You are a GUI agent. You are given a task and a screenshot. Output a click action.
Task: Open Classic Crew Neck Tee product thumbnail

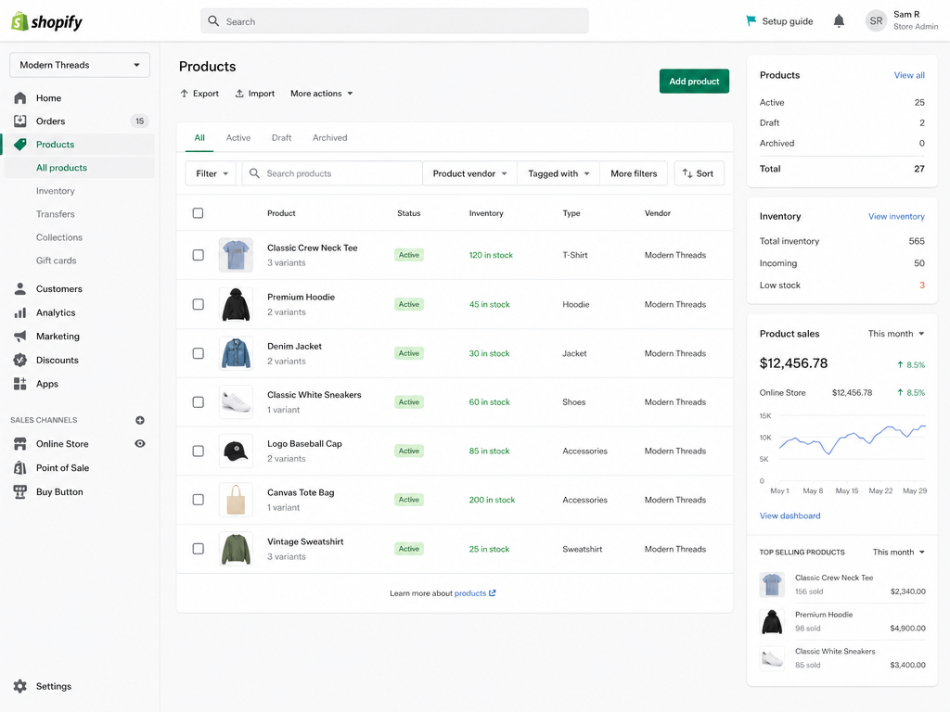pyautogui.click(x=236, y=255)
